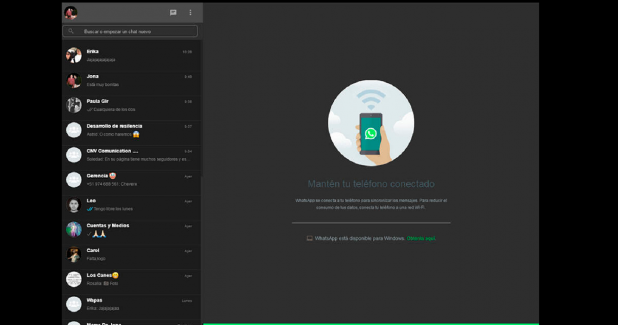The image size is (618, 325).
Task: Click the gray double-check in Paula Gir's chat
Action: tap(90, 110)
